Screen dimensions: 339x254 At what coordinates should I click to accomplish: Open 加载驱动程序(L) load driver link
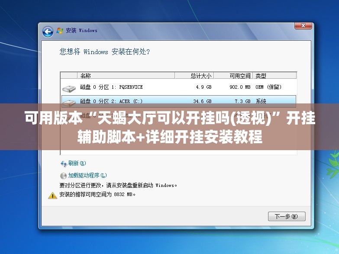(87, 175)
